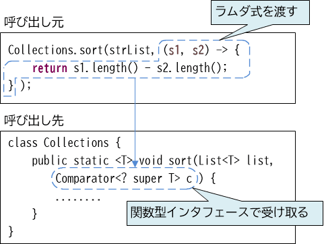The height and width of the screenshot is (244, 324).
Task: Click the dotted ellipsis placeholder line
Action: pyautogui.click(x=78, y=199)
